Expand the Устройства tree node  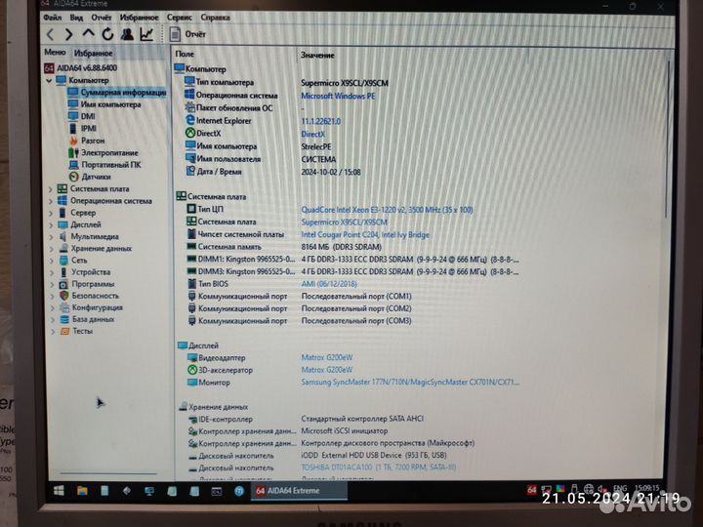[52, 273]
